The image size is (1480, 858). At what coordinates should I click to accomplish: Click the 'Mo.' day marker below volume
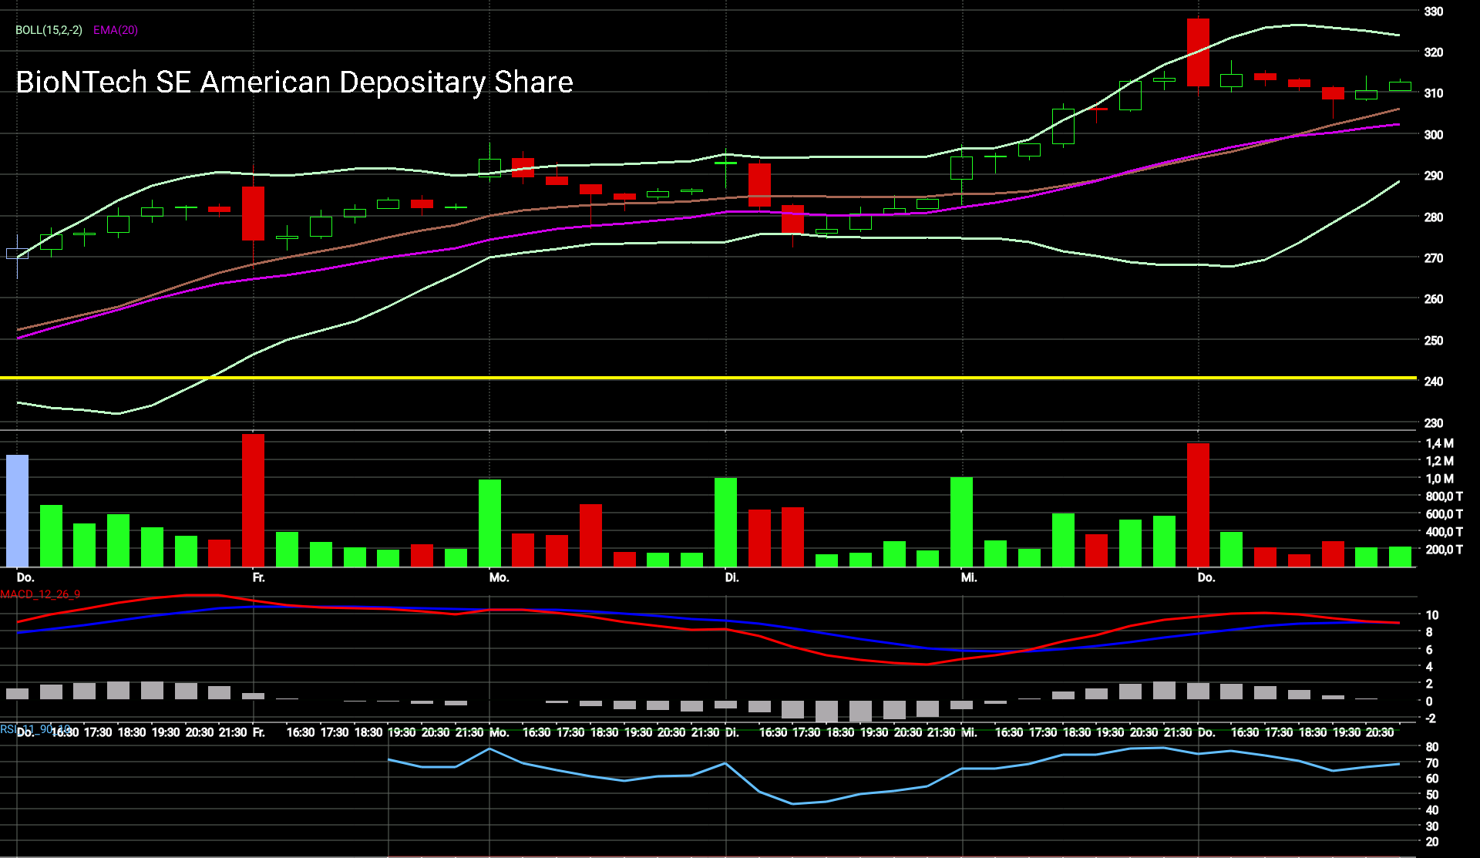[x=499, y=577]
